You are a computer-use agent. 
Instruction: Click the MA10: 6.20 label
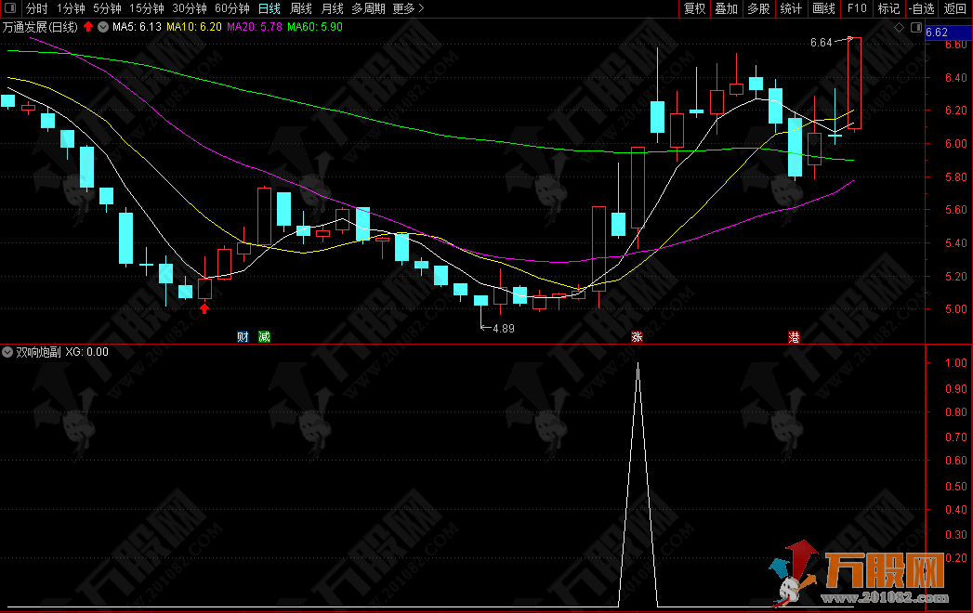pos(193,27)
